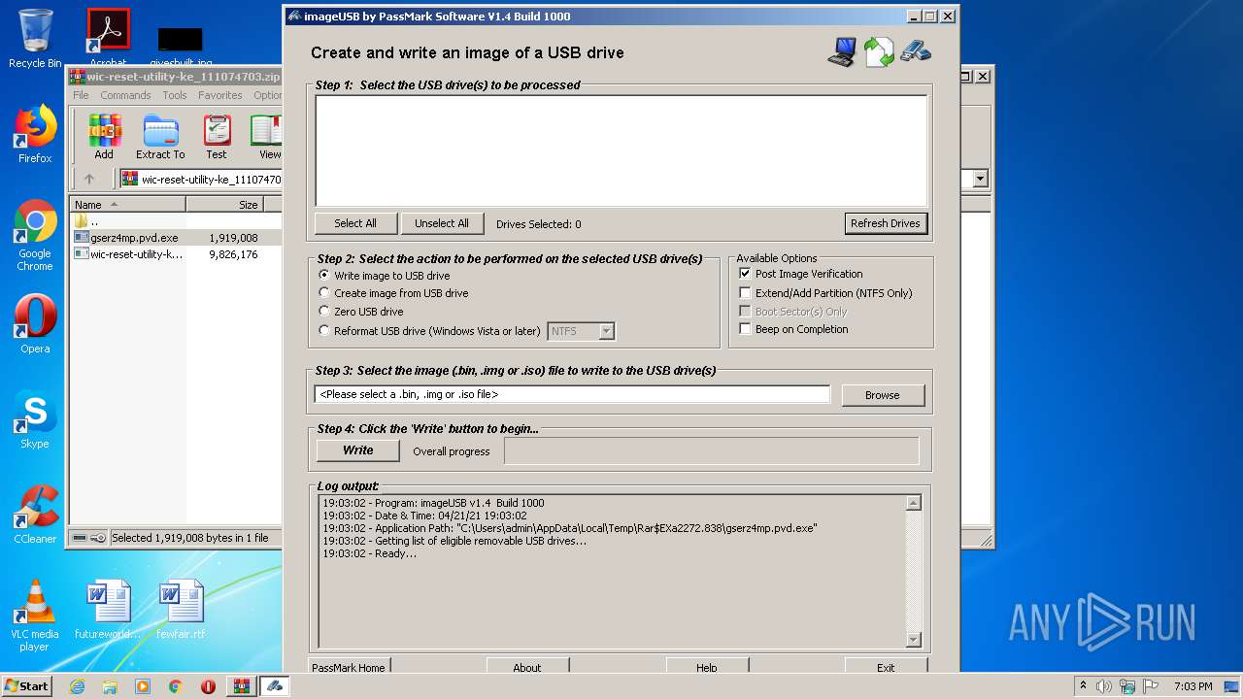Click Opera icon in taskbar
1243x699 pixels.
pos(208,686)
